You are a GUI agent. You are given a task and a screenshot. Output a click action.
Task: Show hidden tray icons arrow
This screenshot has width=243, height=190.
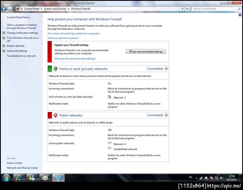[x=196, y=178]
